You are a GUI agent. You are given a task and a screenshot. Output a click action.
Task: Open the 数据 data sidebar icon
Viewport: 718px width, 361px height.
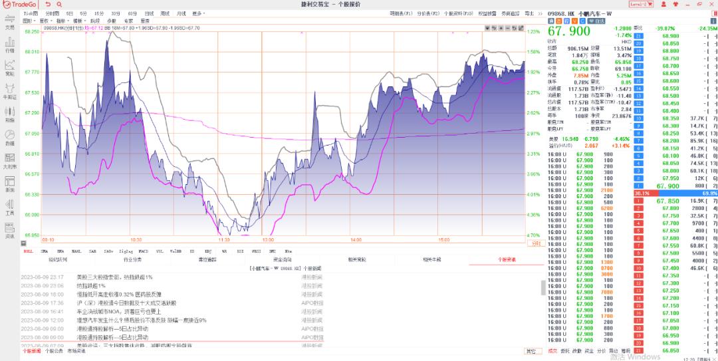pyautogui.click(x=9, y=138)
